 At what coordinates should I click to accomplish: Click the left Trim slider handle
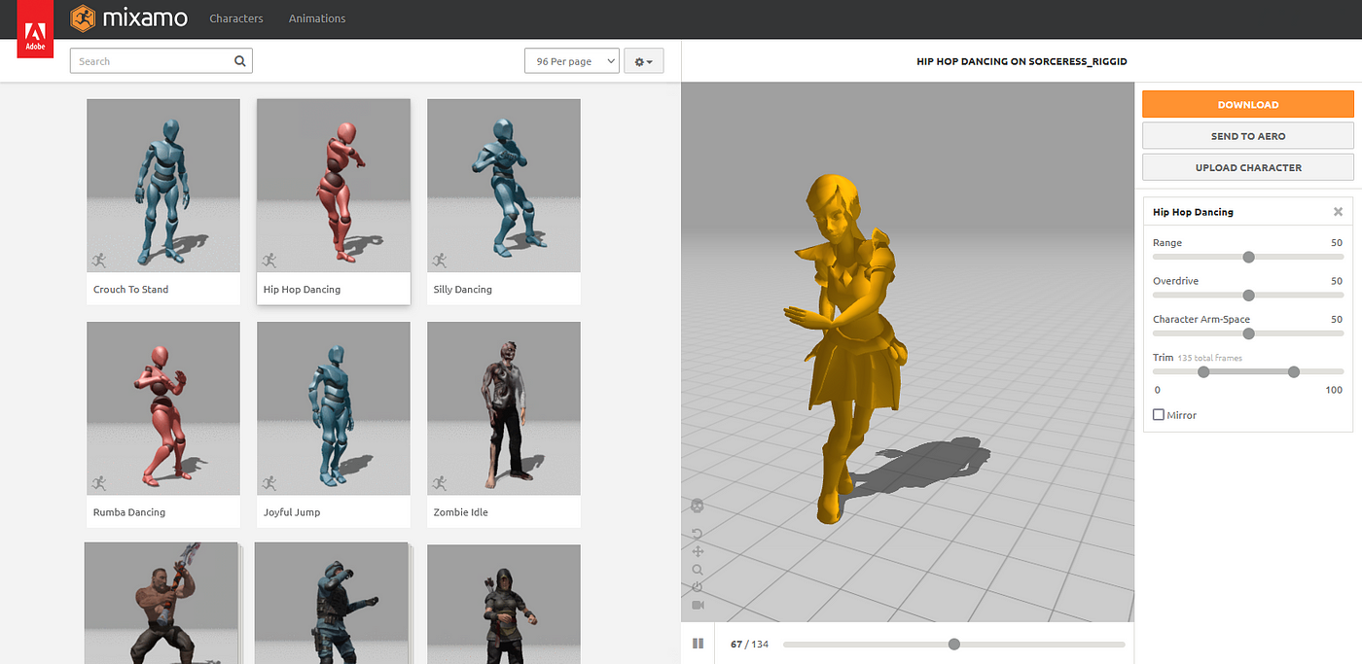coord(1203,371)
